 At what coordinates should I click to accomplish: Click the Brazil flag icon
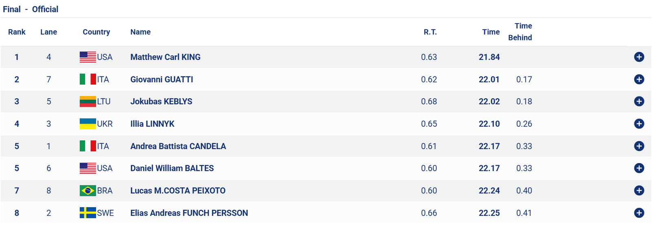(88, 191)
